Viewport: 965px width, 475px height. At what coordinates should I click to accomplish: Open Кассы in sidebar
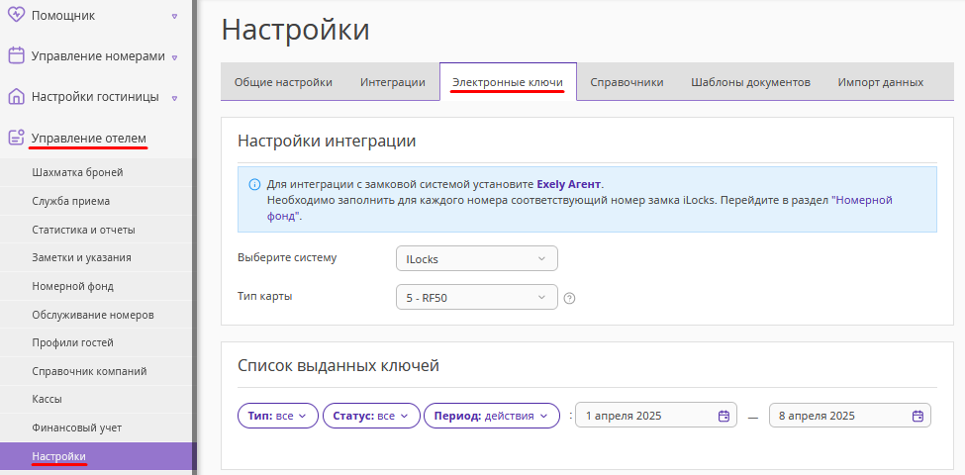click(x=97, y=399)
